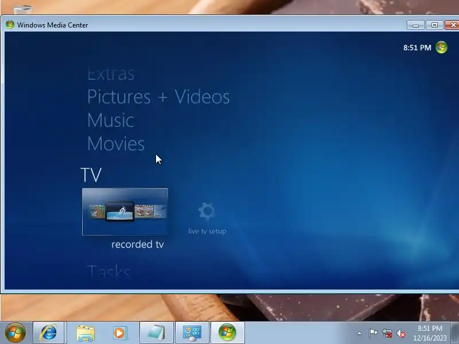The height and width of the screenshot is (344, 459).
Task: Click the 8:51 PM time in Media Center
Action: click(x=417, y=48)
